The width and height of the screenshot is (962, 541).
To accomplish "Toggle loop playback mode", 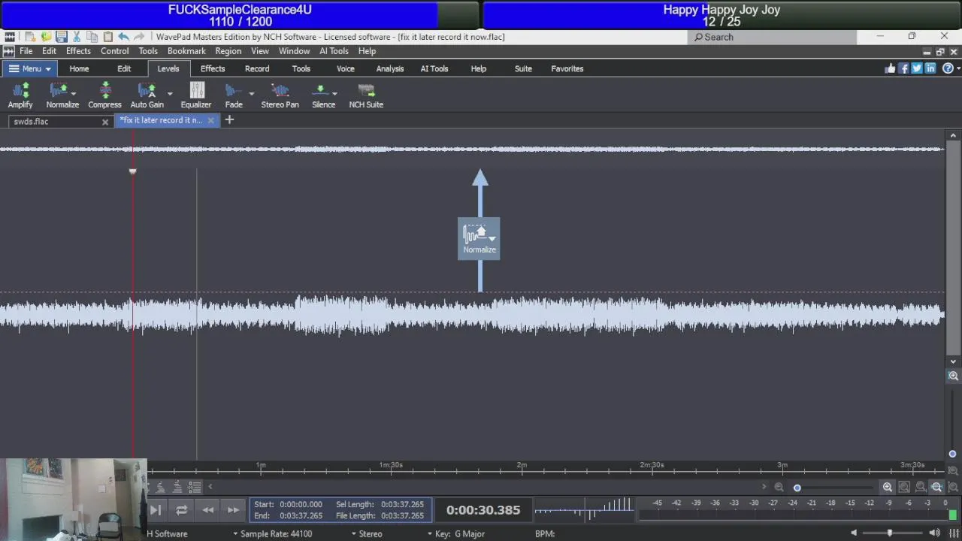I will point(181,510).
